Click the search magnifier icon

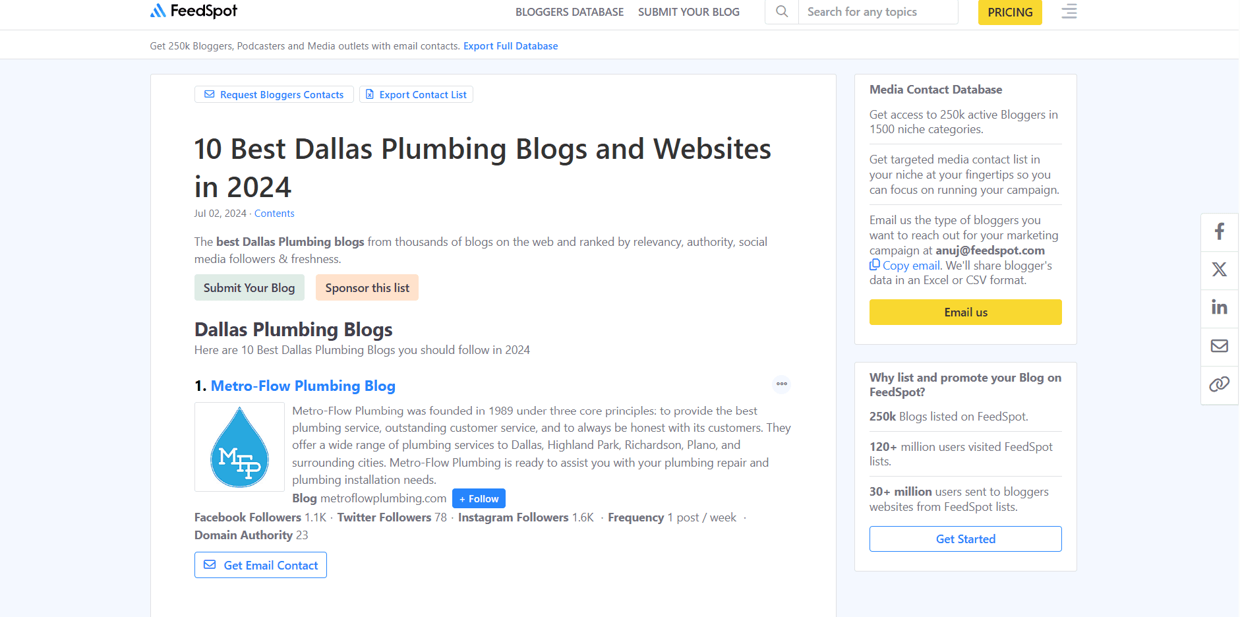tap(782, 11)
